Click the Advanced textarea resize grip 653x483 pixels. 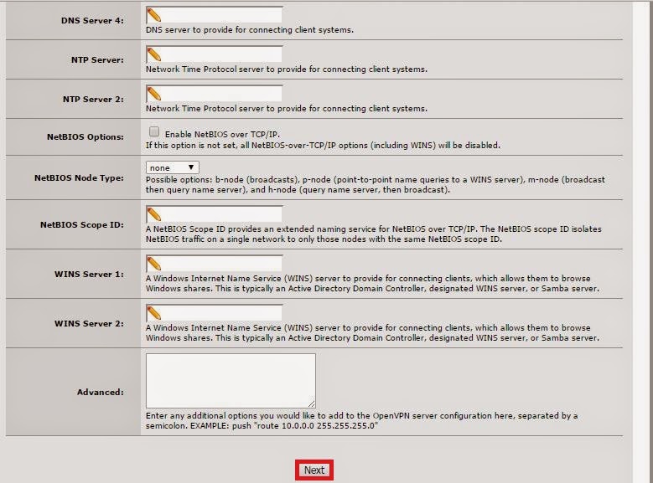[x=312, y=404]
